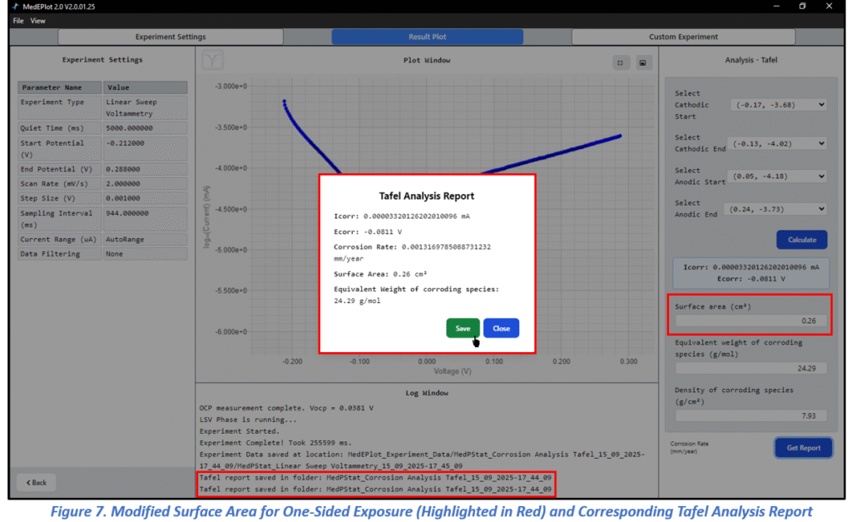Viewport: 852px width, 522px height.
Task: Click the save plot image icon
Action: pos(642,62)
